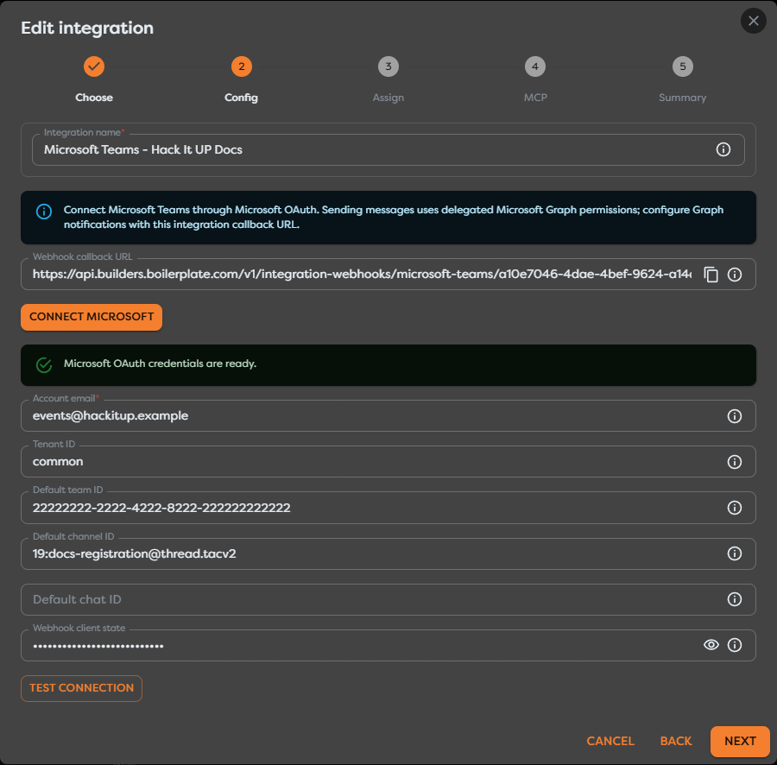Go to the Summary step 5
Screen dimensions: 777x765
point(682,66)
